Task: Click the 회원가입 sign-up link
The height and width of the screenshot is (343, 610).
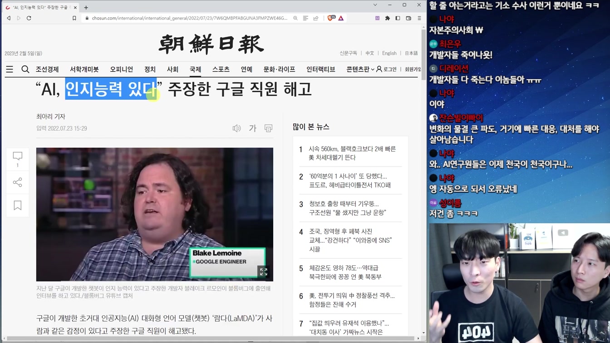Action: point(413,69)
